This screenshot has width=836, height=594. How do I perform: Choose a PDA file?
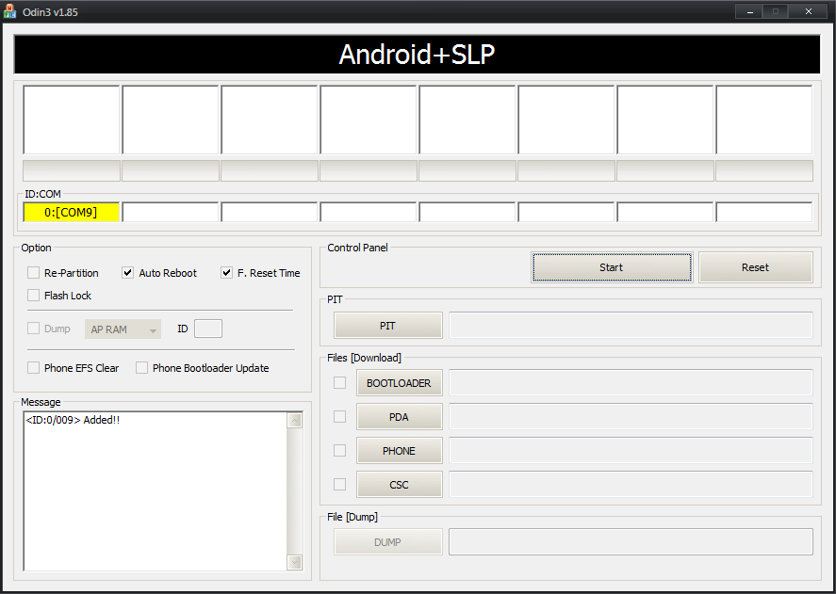click(x=399, y=417)
